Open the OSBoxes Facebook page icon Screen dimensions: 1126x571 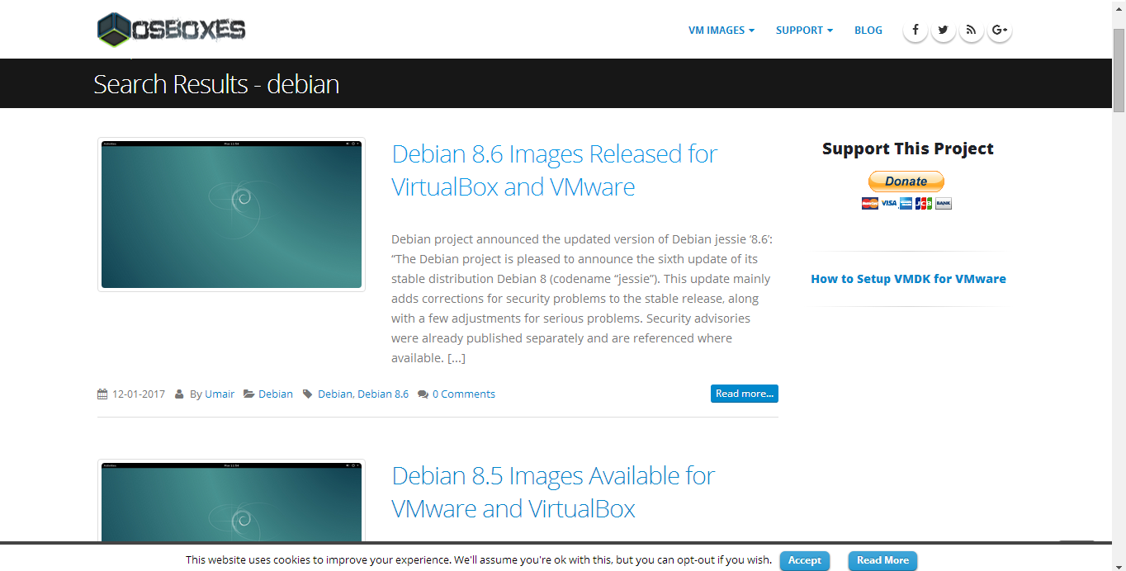(915, 31)
